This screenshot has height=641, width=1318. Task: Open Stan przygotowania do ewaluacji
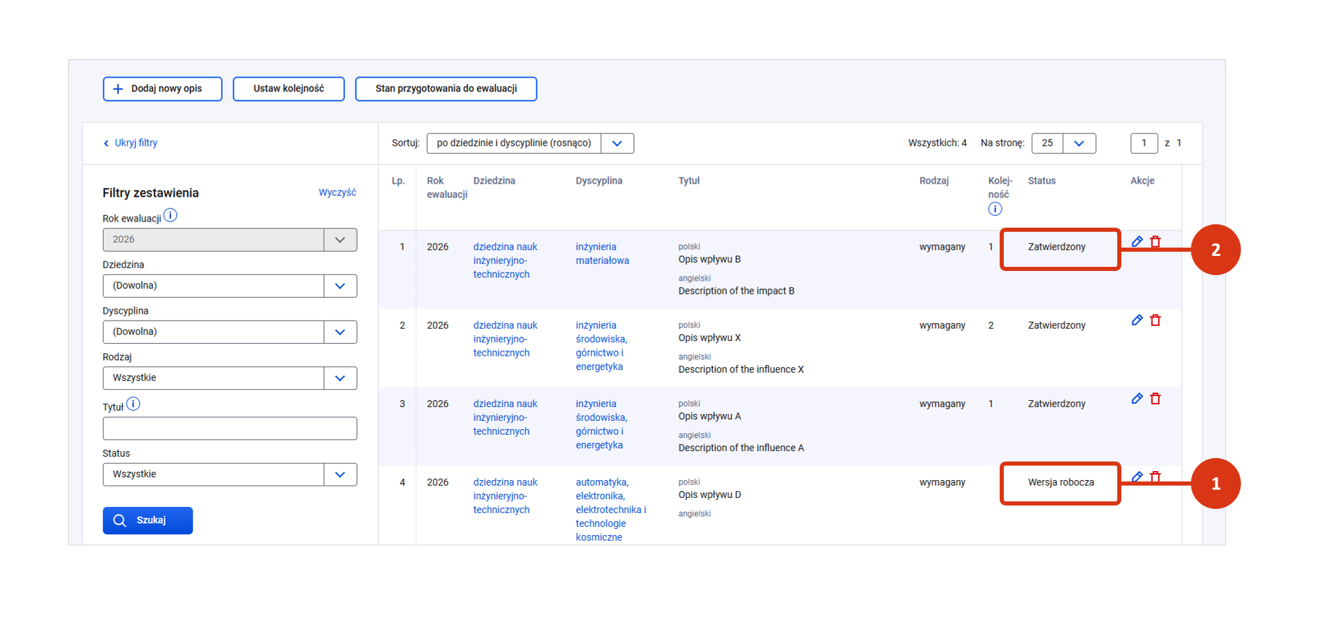[x=446, y=89]
